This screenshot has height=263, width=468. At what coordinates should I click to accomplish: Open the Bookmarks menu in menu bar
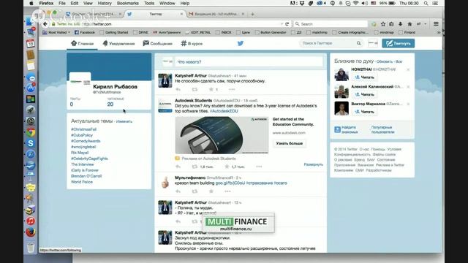tap(127, 3)
